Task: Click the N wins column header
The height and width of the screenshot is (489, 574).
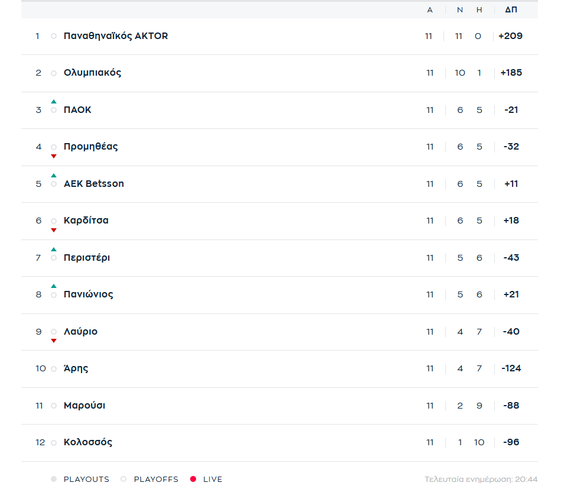Action: (x=460, y=10)
